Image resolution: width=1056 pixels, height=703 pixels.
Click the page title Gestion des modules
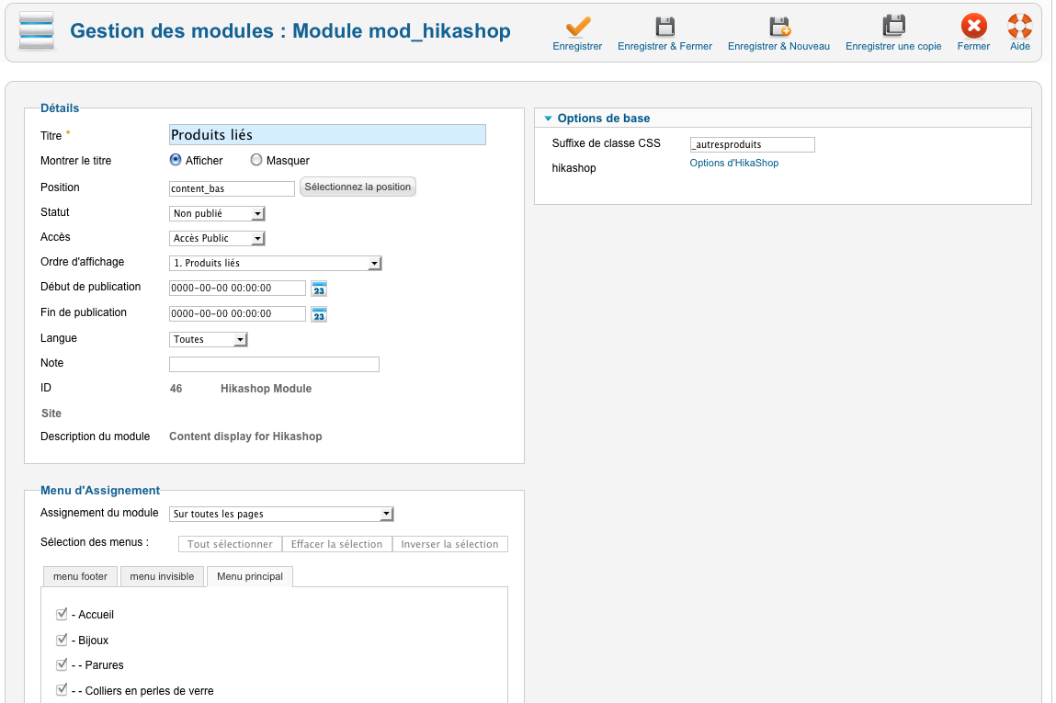(x=290, y=31)
